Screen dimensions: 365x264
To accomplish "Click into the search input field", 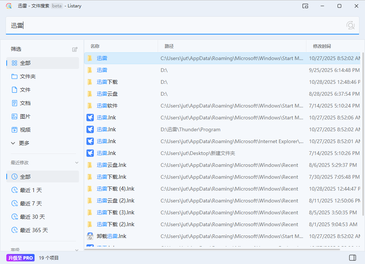I will pos(178,26).
